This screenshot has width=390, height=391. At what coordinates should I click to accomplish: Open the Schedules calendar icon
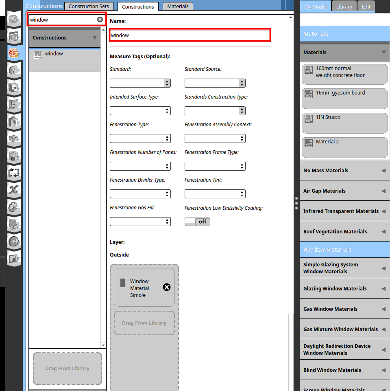14,36
